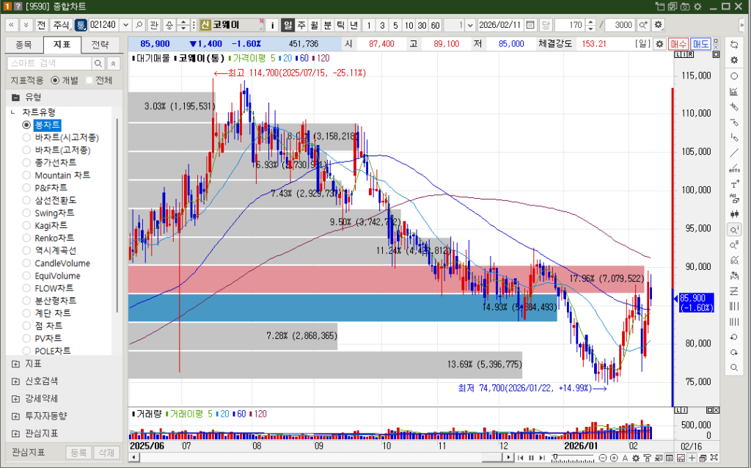This screenshot has width=751, height=468.
Task: Click the 매도 sell button
Action: point(700,44)
